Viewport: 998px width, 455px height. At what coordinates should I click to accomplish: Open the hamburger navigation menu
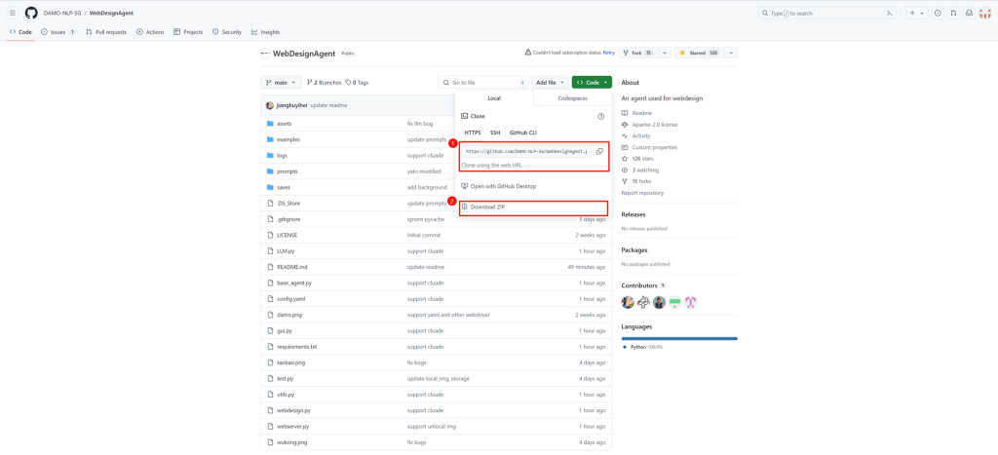pyautogui.click(x=13, y=13)
